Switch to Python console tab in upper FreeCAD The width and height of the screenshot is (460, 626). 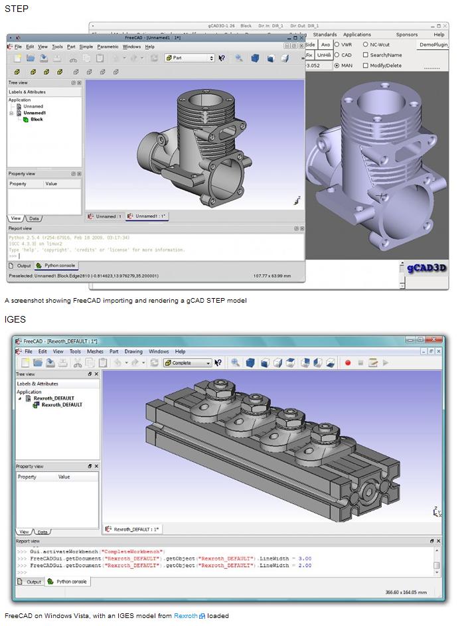(56, 266)
